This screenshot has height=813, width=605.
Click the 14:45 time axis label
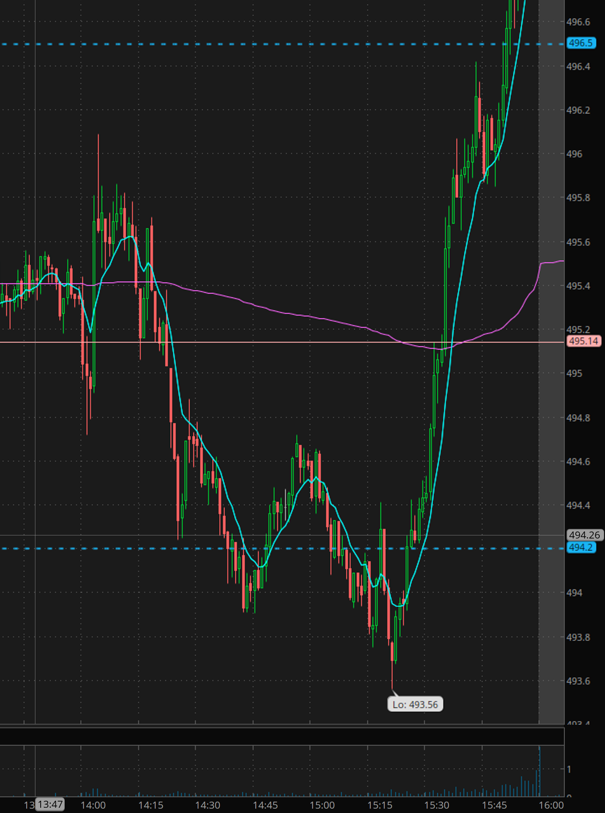tap(265, 805)
